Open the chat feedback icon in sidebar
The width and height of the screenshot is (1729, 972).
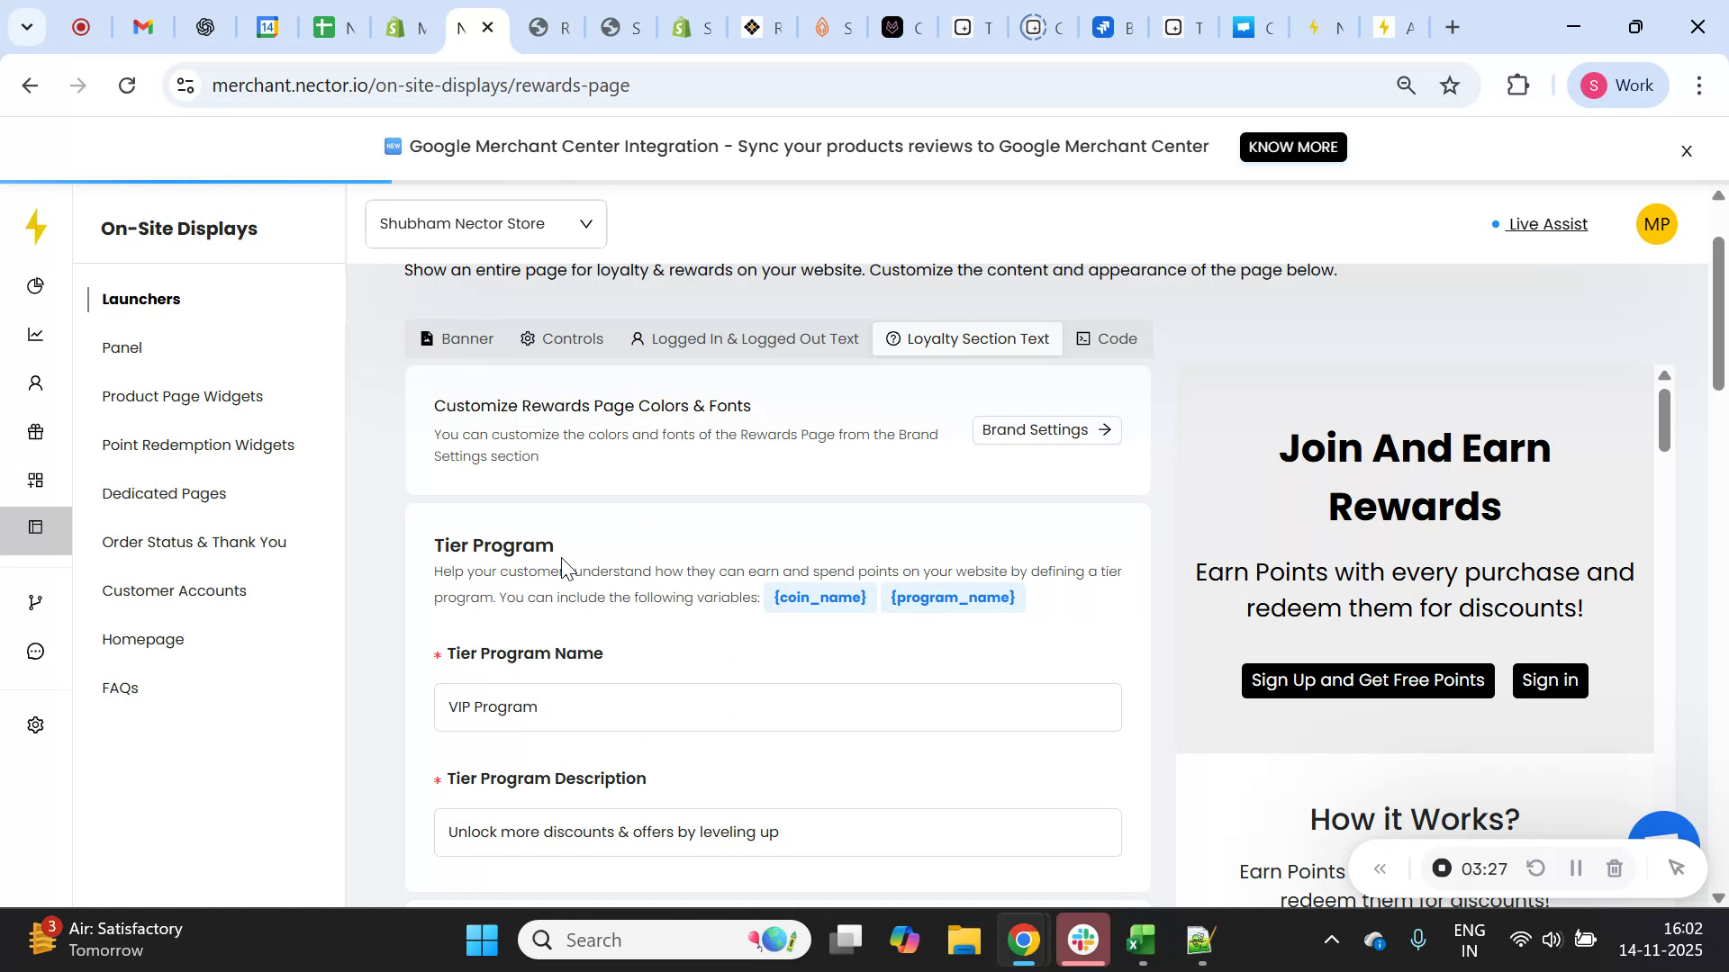pyautogui.click(x=36, y=651)
